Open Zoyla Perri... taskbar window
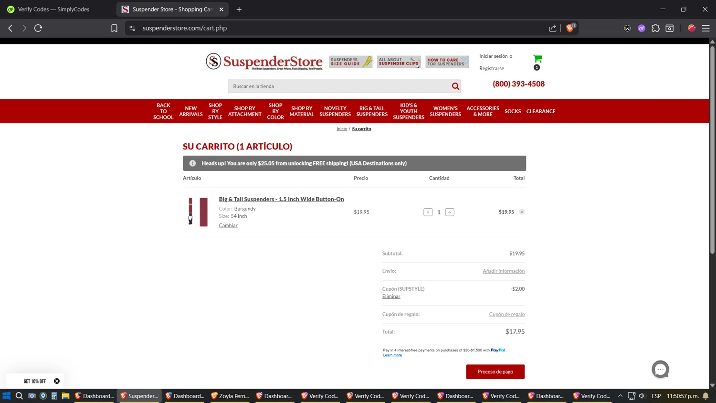The height and width of the screenshot is (403, 716). click(230, 396)
